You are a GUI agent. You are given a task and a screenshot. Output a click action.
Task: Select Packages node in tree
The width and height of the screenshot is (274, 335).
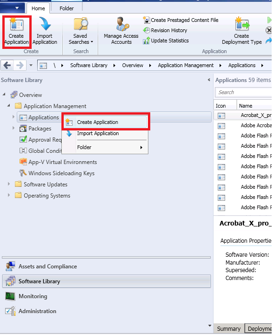click(35, 129)
